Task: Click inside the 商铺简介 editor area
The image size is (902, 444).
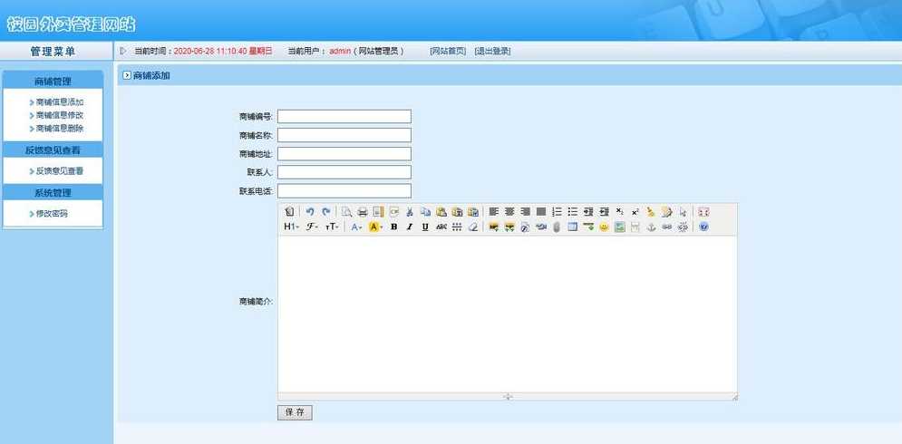Action: pyautogui.click(x=508, y=314)
